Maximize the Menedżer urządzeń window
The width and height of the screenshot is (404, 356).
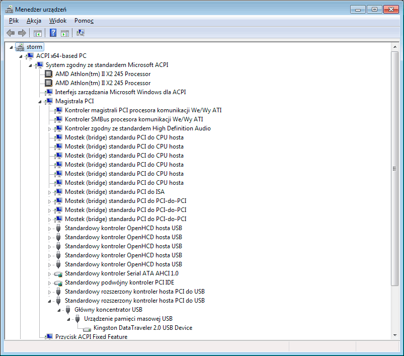click(374, 10)
